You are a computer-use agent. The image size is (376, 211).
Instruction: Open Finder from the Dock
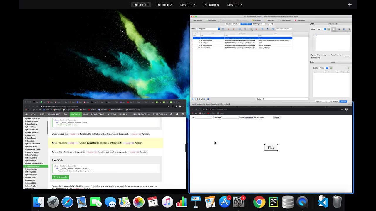tap(39, 202)
